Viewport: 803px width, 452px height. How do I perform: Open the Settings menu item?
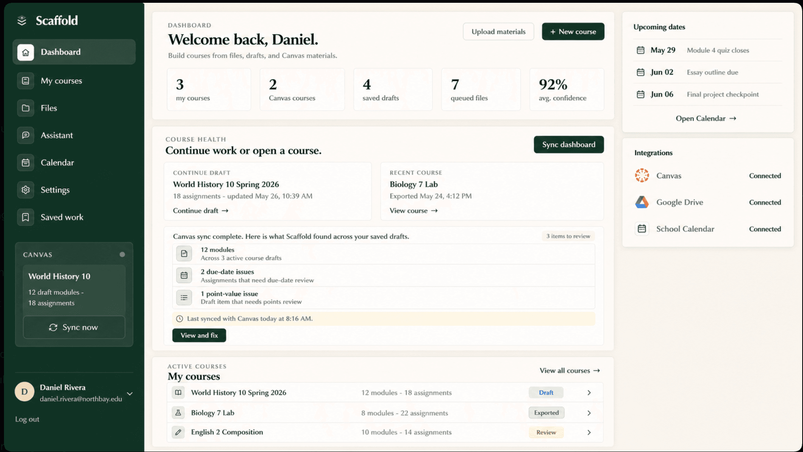click(74, 190)
